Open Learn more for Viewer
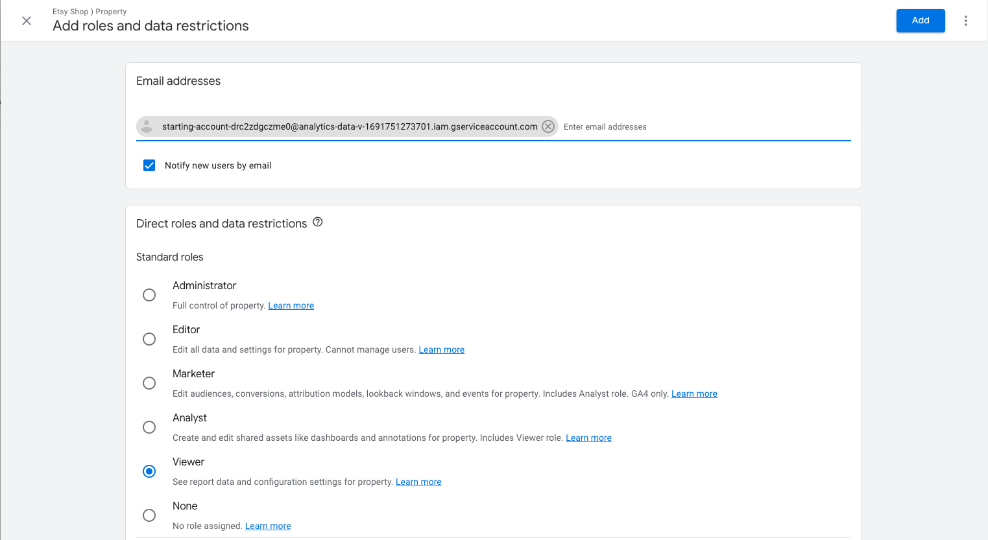 click(418, 482)
